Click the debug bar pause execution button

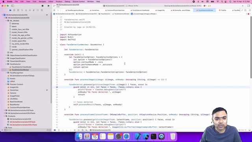[59, 130]
